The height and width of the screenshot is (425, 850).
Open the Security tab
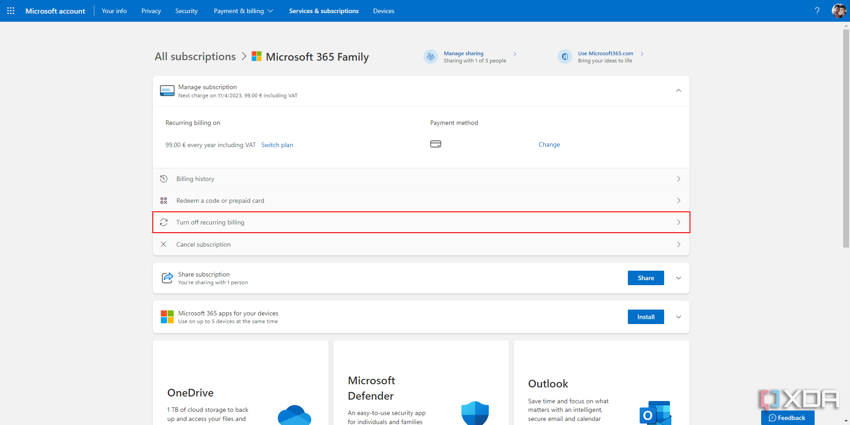[x=186, y=11]
